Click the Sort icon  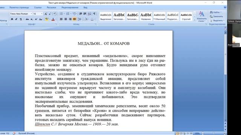90,14
